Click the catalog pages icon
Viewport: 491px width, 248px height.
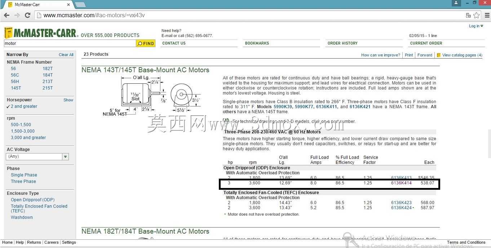click(x=439, y=55)
